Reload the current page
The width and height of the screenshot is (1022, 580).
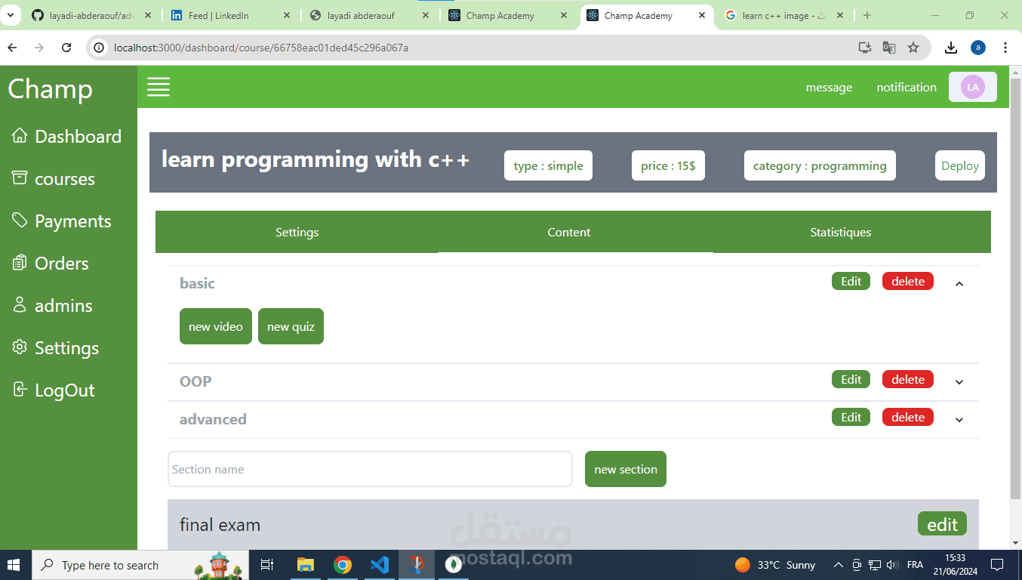pos(66,48)
